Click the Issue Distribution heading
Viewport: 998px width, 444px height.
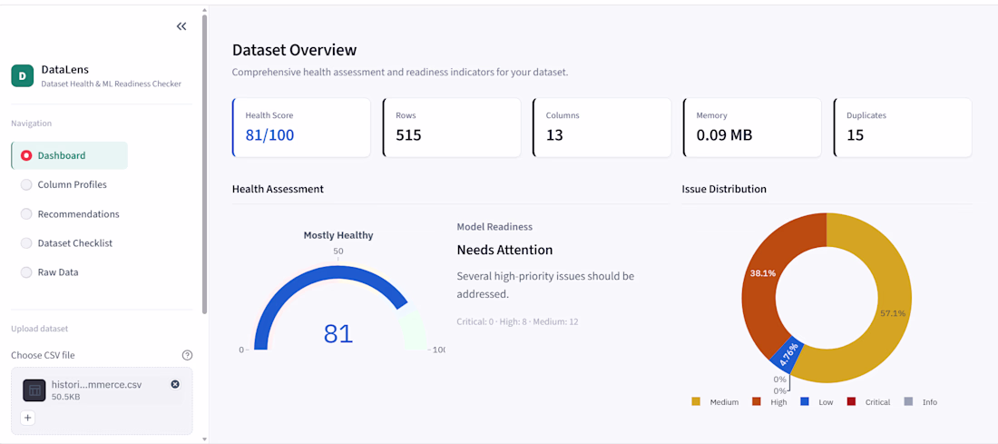724,189
